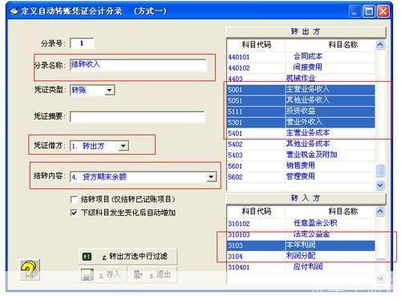Select row 5051 其他业务收入
This screenshot has width=401, height=300.
tap(301, 100)
